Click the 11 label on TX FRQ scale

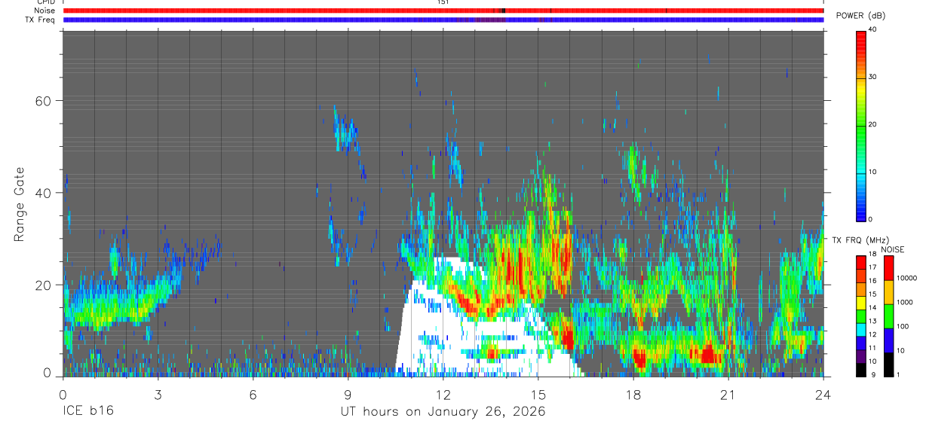click(873, 349)
